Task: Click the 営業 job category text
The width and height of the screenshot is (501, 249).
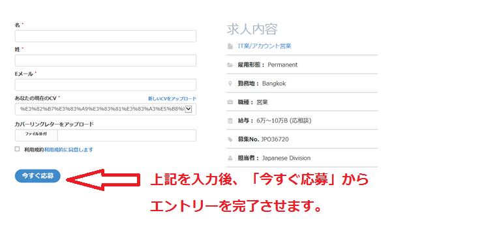Action: (262, 102)
